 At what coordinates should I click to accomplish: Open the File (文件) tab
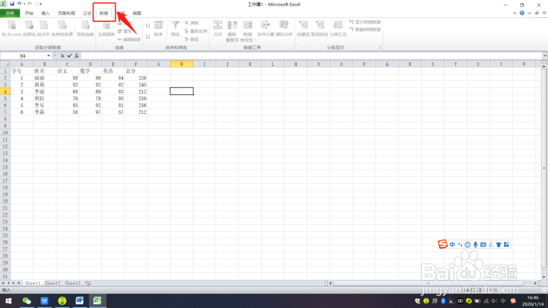10,13
